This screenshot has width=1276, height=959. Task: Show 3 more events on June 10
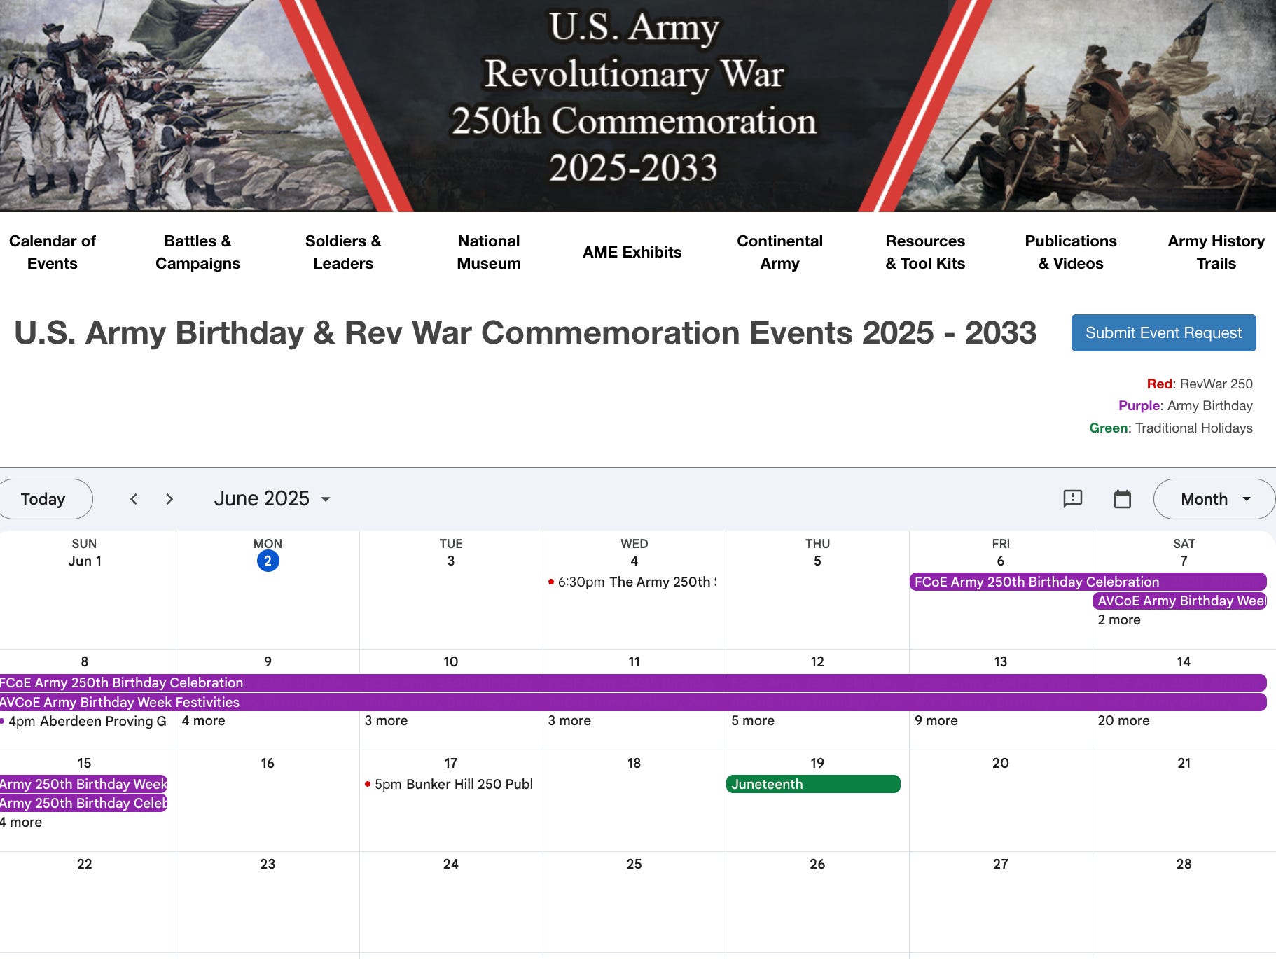pyautogui.click(x=386, y=720)
